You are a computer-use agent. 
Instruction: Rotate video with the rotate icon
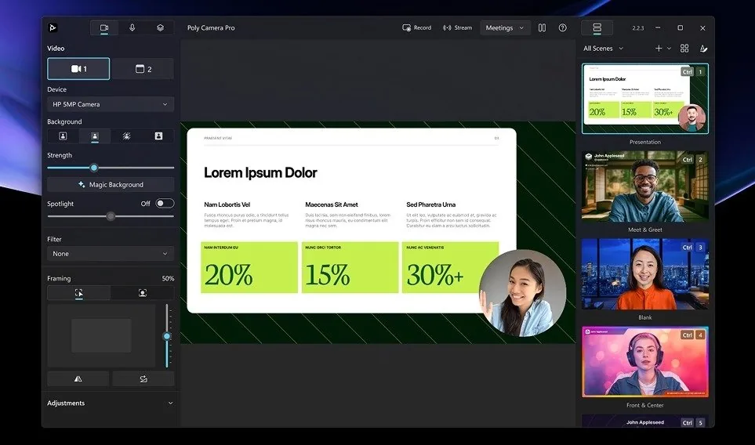[143, 378]
